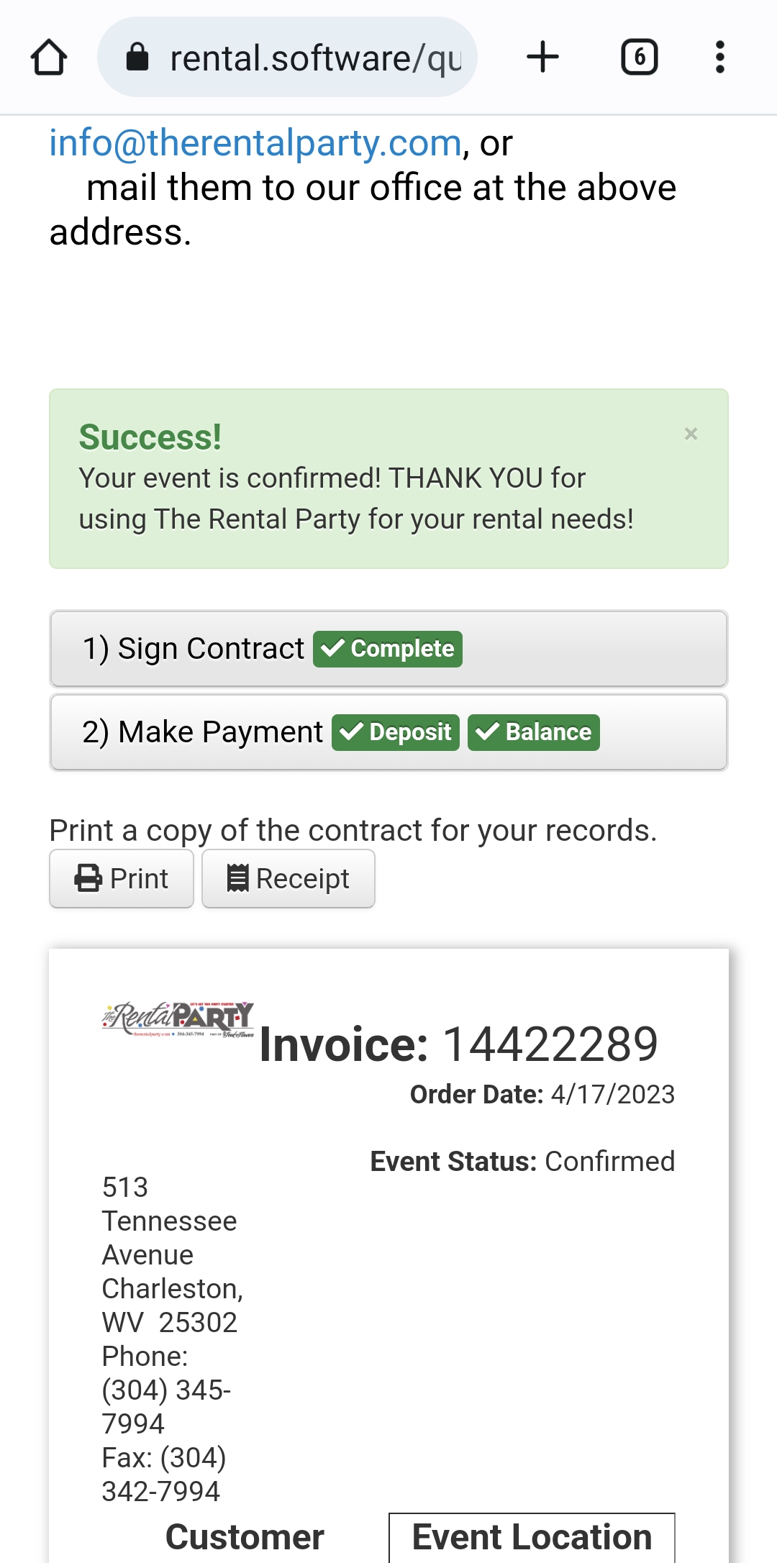This screenshot has height=1563, width=777.
Task: Click the printer icon
Action: pos(88,878)
